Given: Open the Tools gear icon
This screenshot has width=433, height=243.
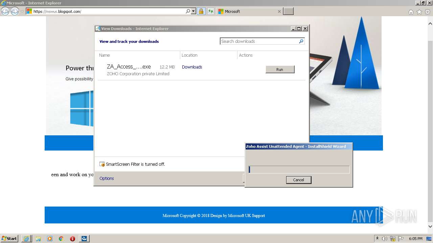Looking at the screenshot, I should [428, 12].
